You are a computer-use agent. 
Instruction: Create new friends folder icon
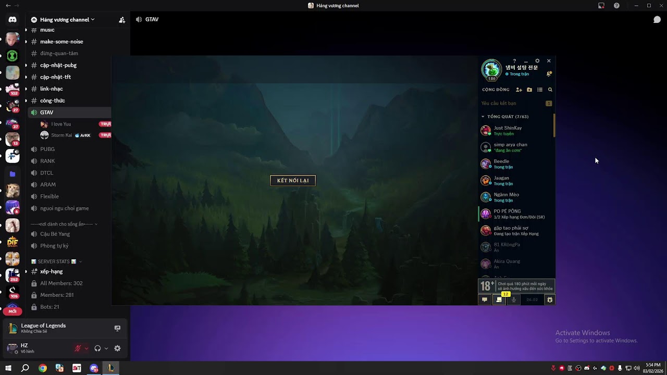point(529,90)
